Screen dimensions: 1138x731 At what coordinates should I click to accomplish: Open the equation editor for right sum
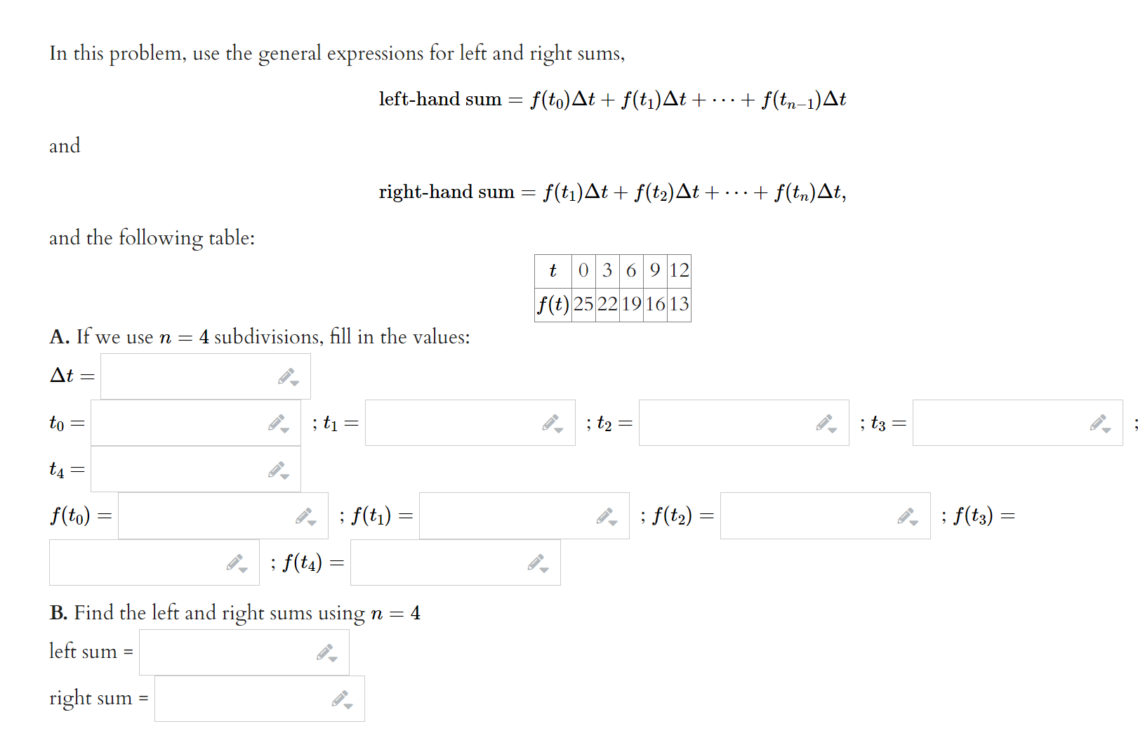pos(339,699)
